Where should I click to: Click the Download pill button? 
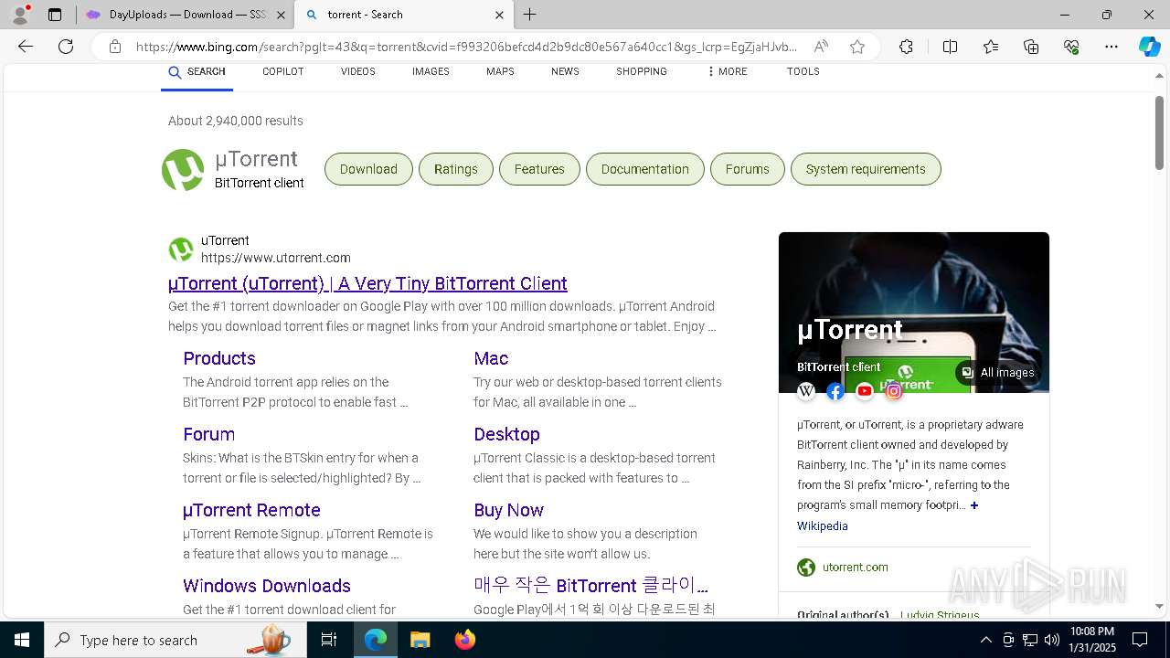pyautogui.click(x=368, y=169)
